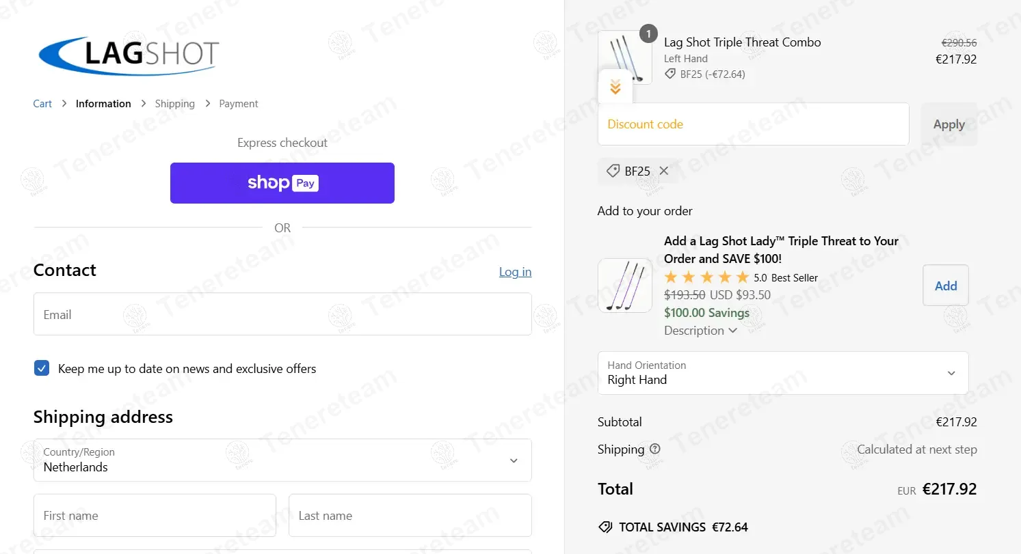
Task: Click the BF25 discount tag icon
Action: pyautogui.click(x=613, y=171)
